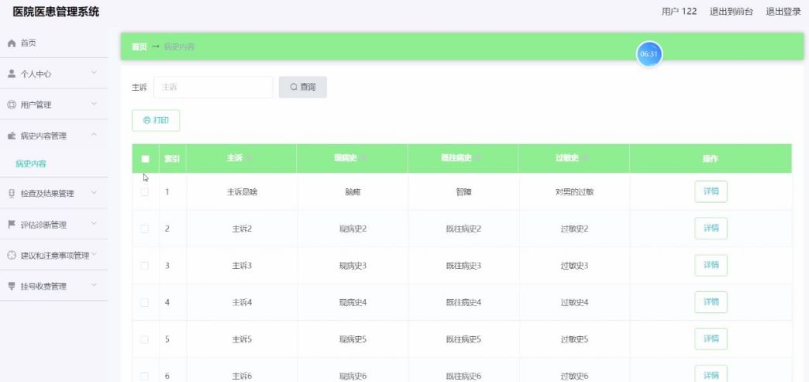Click the 退出登录 link

(x=783, y=12)
